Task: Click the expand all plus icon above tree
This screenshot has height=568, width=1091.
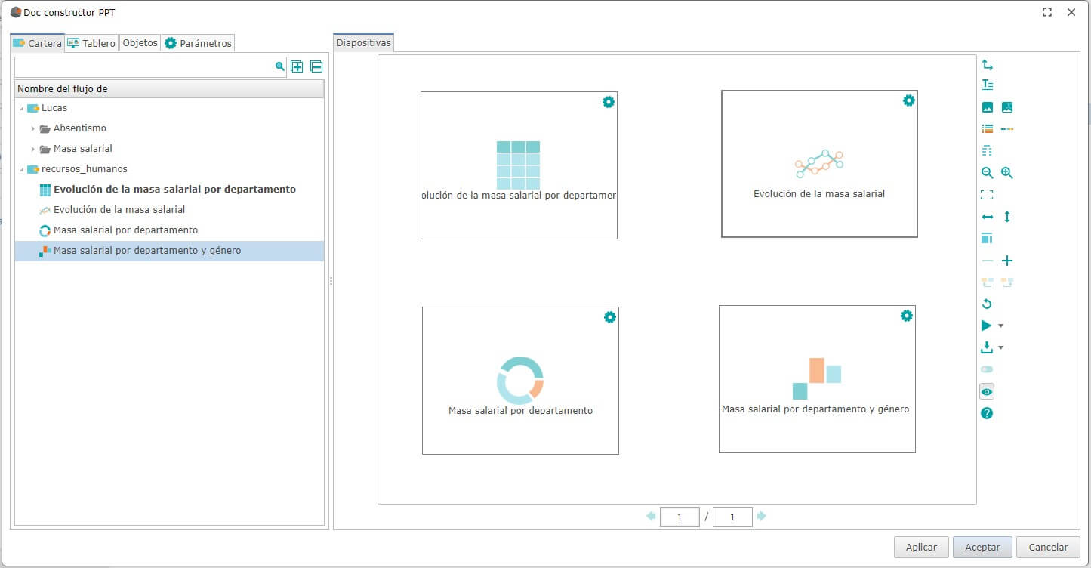Action: [x=297, y=66]
